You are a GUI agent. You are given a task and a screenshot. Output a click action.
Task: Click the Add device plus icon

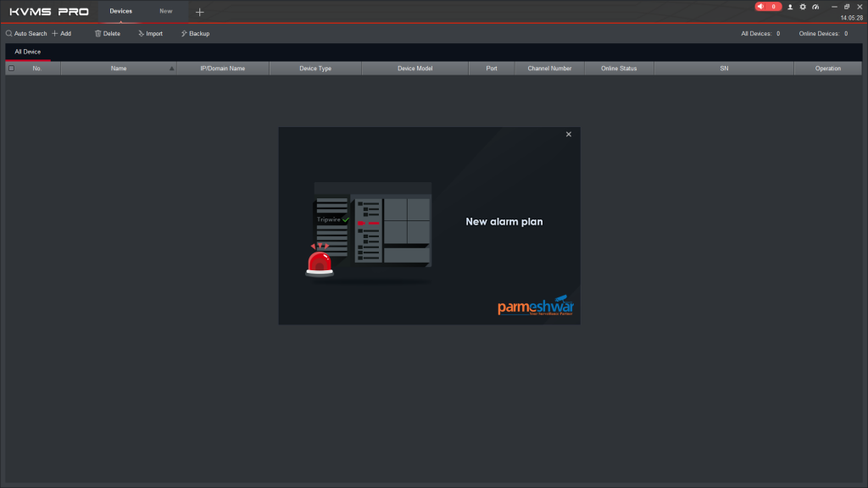tap(55, 34)
